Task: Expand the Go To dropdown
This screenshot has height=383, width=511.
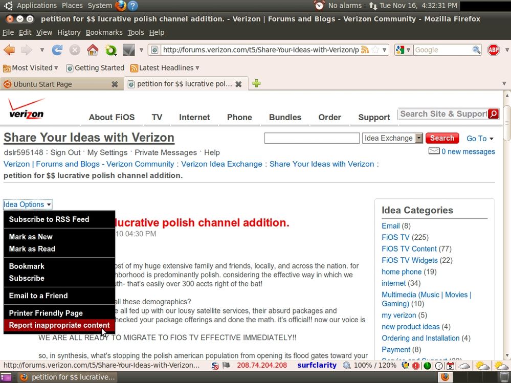Action: [480, 139]
